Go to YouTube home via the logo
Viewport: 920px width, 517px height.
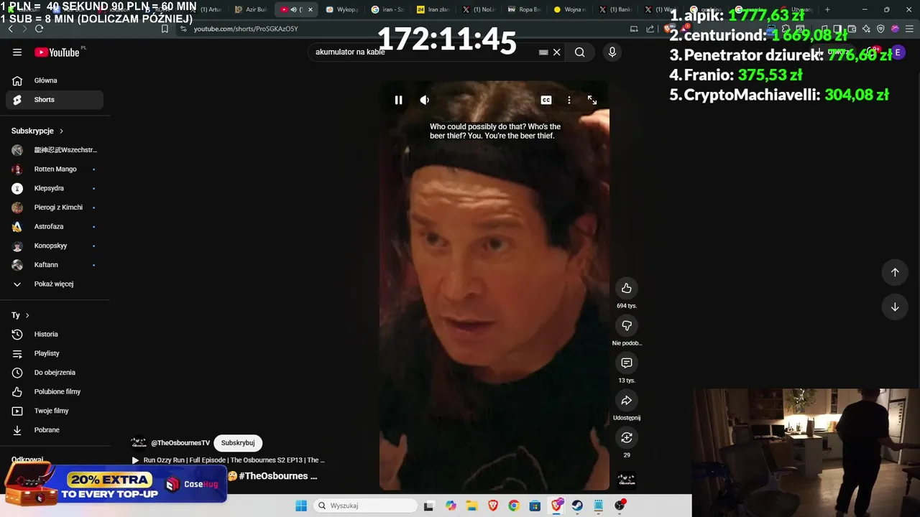pyautogui.click(x=57, y=52)
